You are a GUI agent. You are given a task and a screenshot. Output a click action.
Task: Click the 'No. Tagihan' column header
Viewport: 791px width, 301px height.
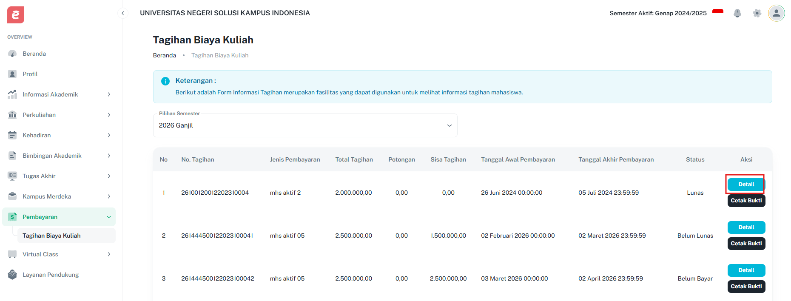(198, 159)
